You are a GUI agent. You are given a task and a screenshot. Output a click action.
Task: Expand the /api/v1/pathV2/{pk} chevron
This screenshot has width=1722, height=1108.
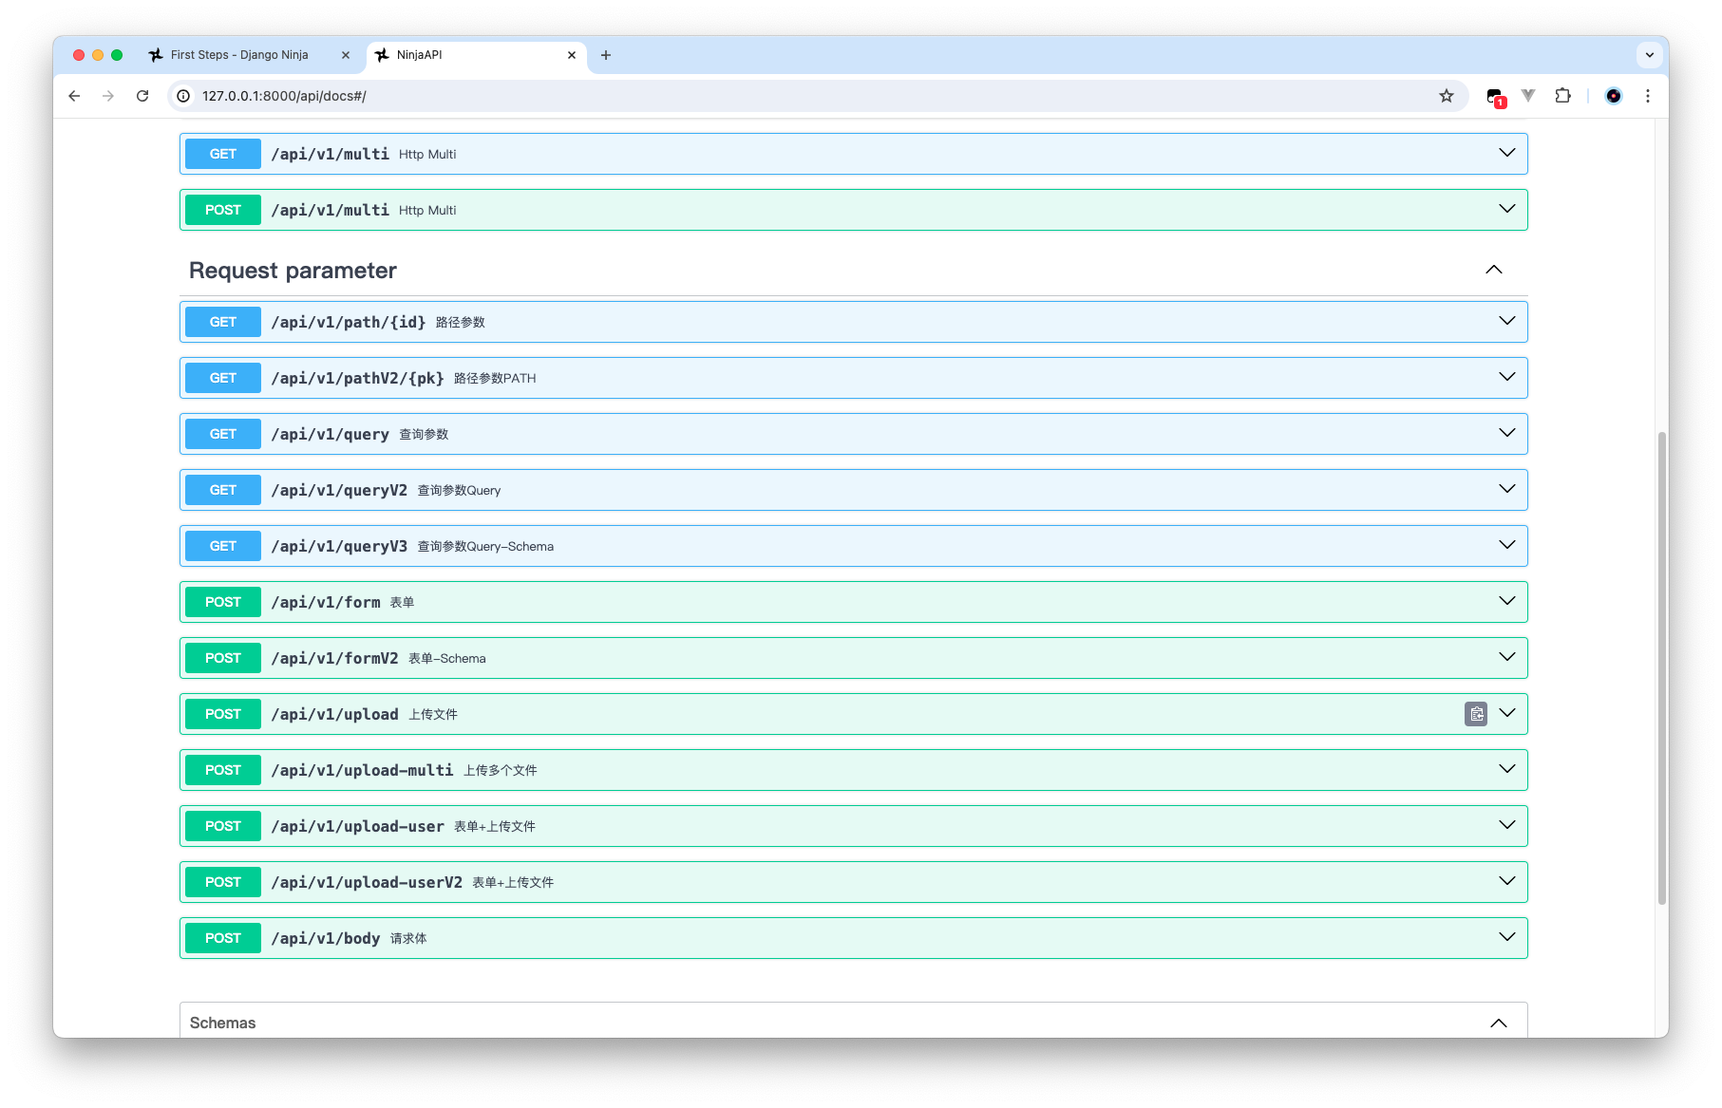point(1507,378)
